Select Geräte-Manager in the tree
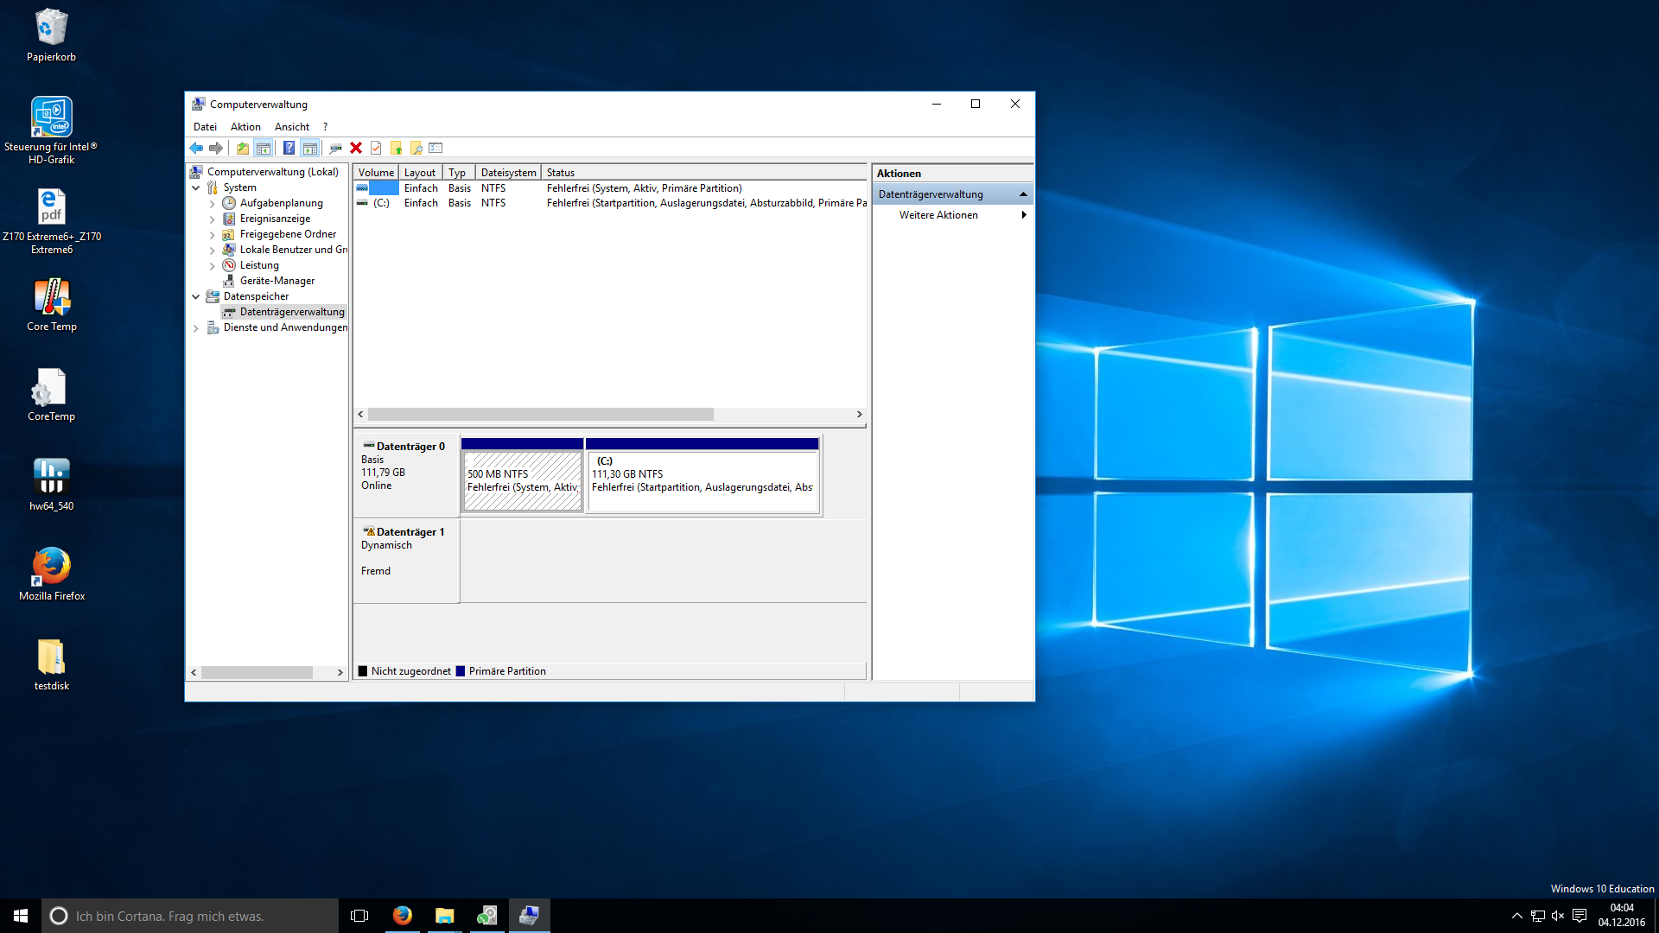The height and width of the screenshot is (933, 1659). [276, 281]
